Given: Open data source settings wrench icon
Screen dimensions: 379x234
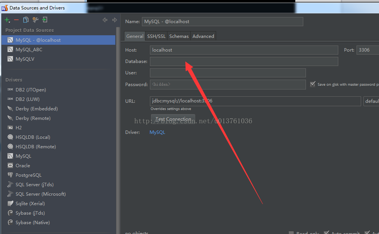Looking at the screenshot, I should click(35, 20).
